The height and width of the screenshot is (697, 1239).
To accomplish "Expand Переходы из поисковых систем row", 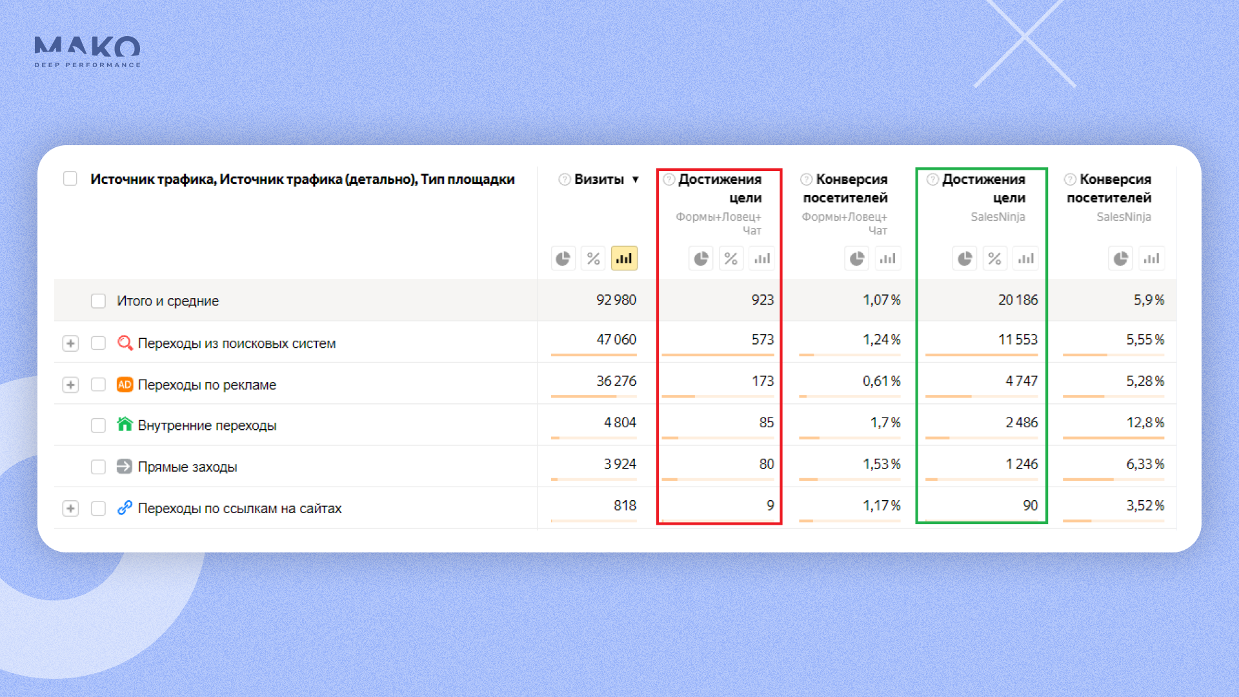I will (x=70, y=343).
